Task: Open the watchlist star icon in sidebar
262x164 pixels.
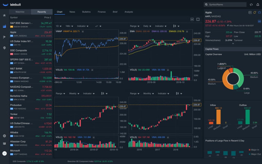Action: pos(4,15)
